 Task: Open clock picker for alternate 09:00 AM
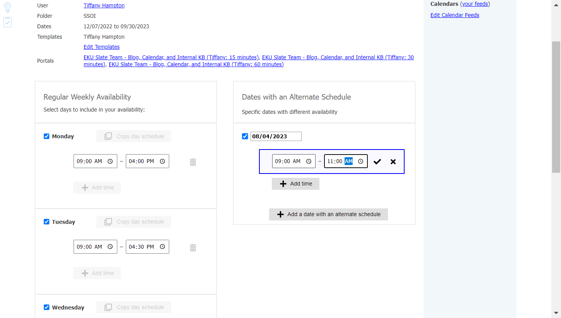309,161
